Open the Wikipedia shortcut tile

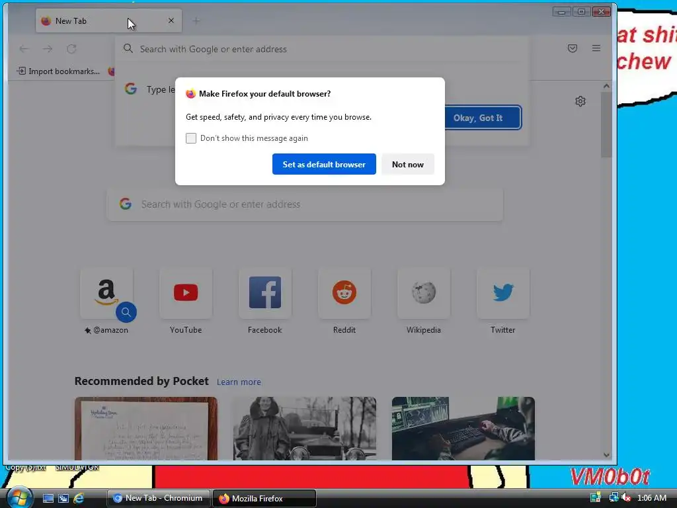(424, 293)
